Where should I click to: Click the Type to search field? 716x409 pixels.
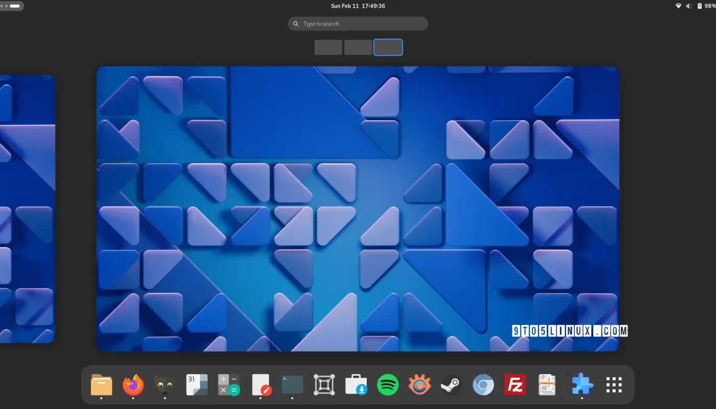(x=357, y=24)
